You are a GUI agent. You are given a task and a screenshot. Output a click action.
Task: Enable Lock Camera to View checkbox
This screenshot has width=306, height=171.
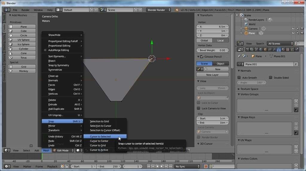click(x=198, y=108)
